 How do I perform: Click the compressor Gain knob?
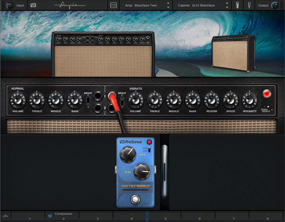tap(128, 155)
